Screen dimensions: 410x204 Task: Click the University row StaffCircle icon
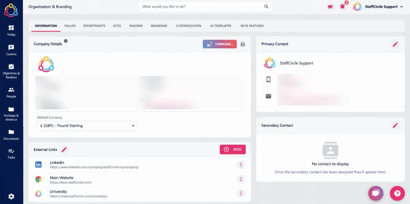coord(38,193)
